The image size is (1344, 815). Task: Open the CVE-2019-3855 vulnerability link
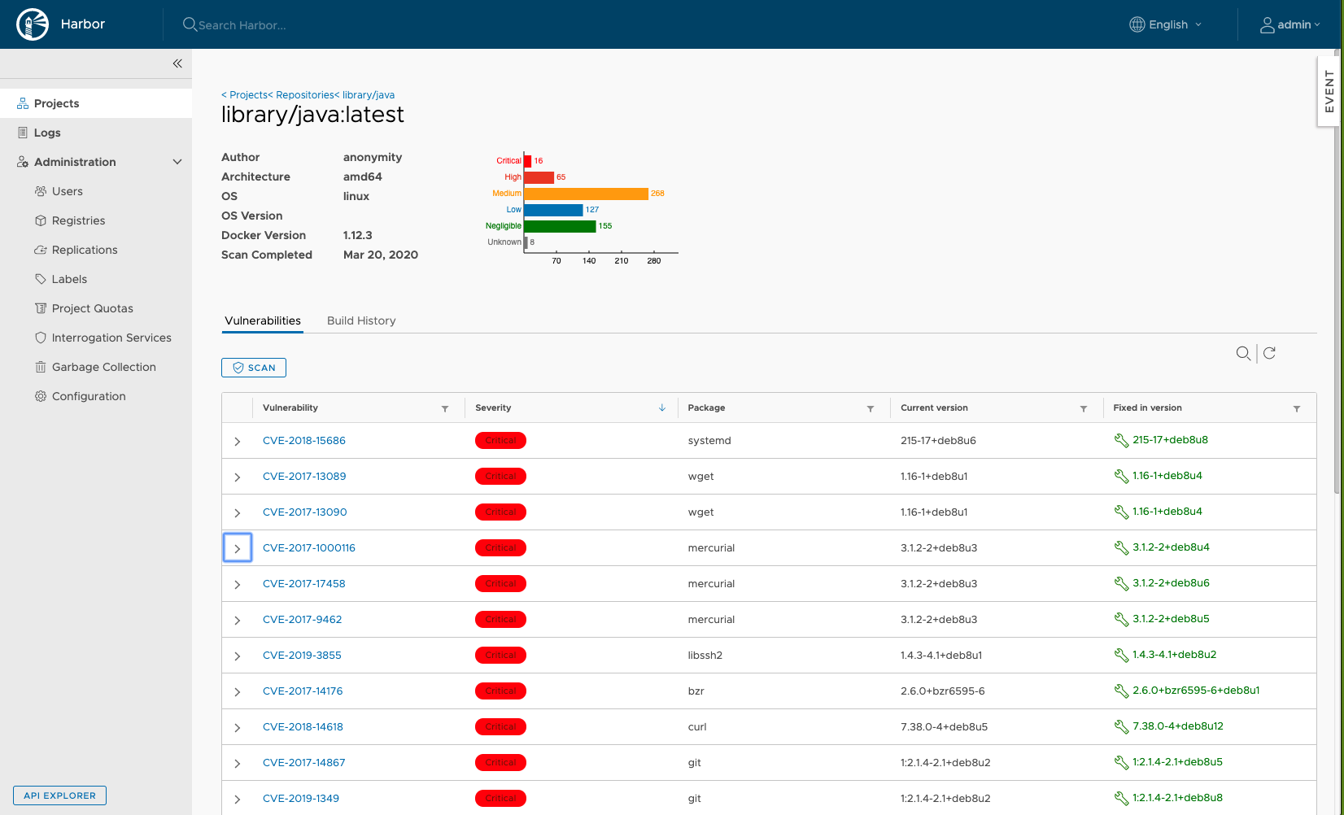(x=302, y=656)
